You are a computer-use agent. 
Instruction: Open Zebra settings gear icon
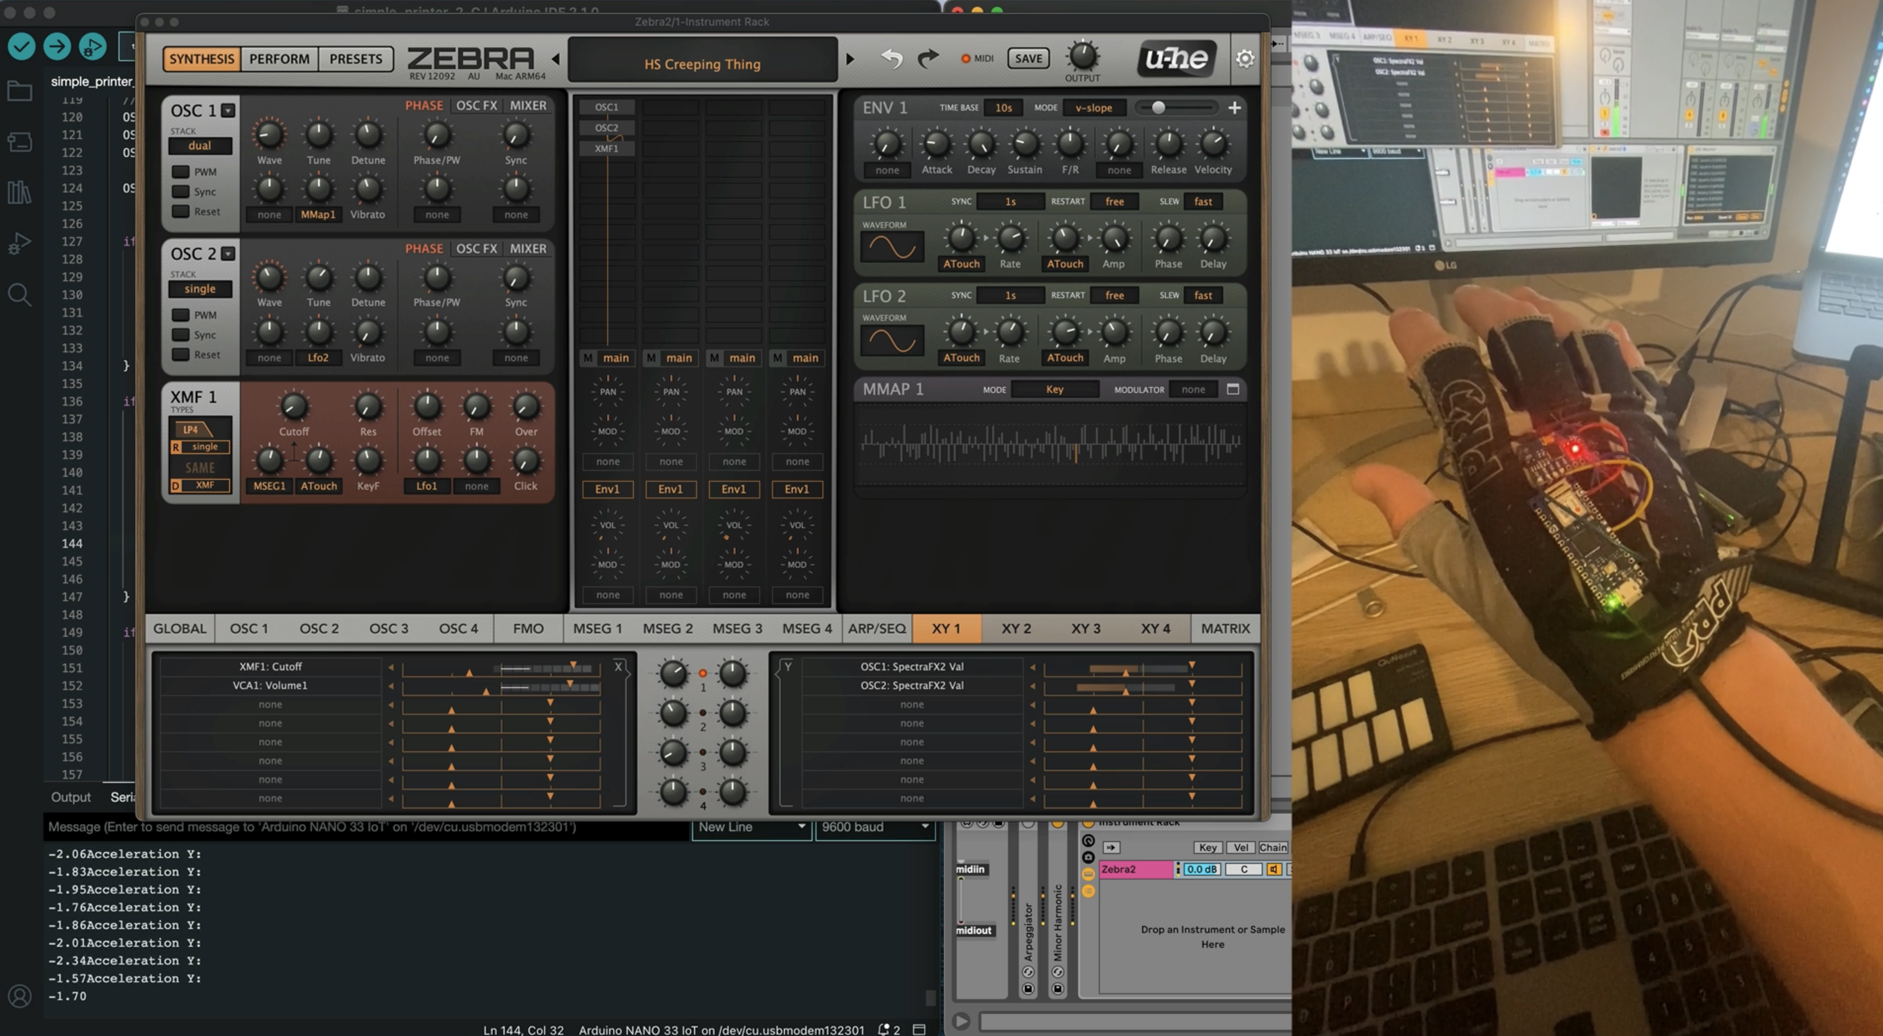click(x=1245, y=58)
